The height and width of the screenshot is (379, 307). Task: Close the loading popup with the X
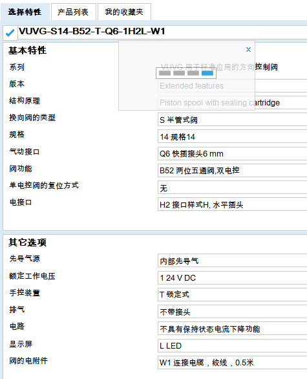click(x=248, y=50)
